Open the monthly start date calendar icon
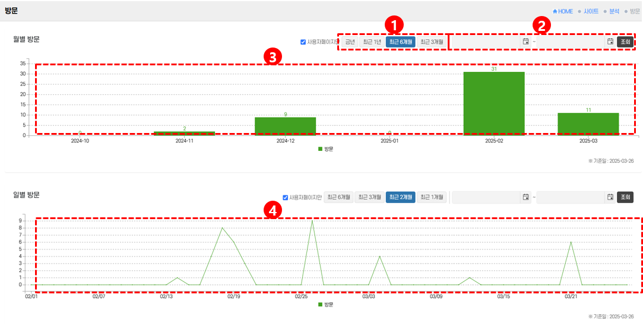 (525, 42)
